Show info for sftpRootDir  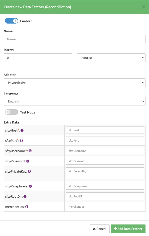pos(25,196)
